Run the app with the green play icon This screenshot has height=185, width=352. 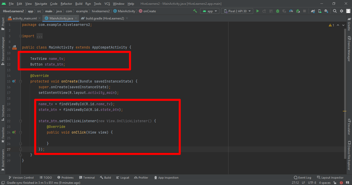pyautogui.click(x=258, y=11)
